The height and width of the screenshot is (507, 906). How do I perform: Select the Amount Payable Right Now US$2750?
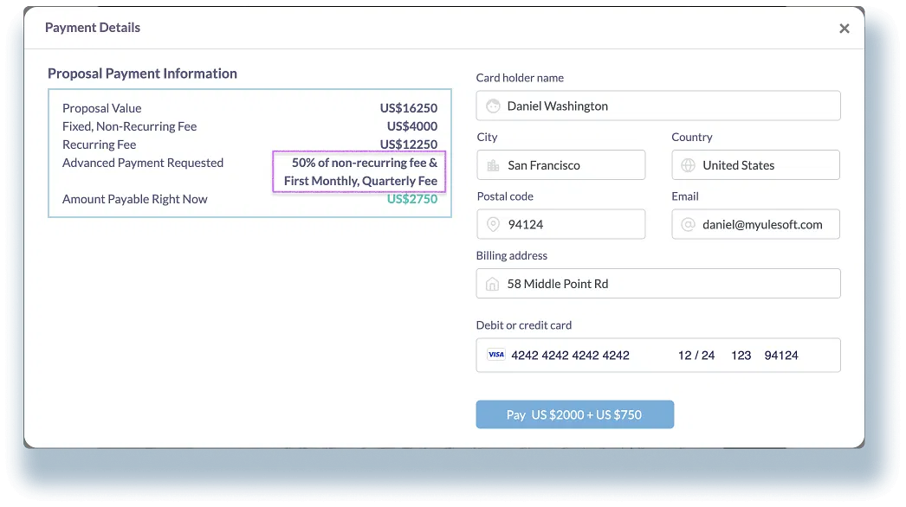point(412,199)
